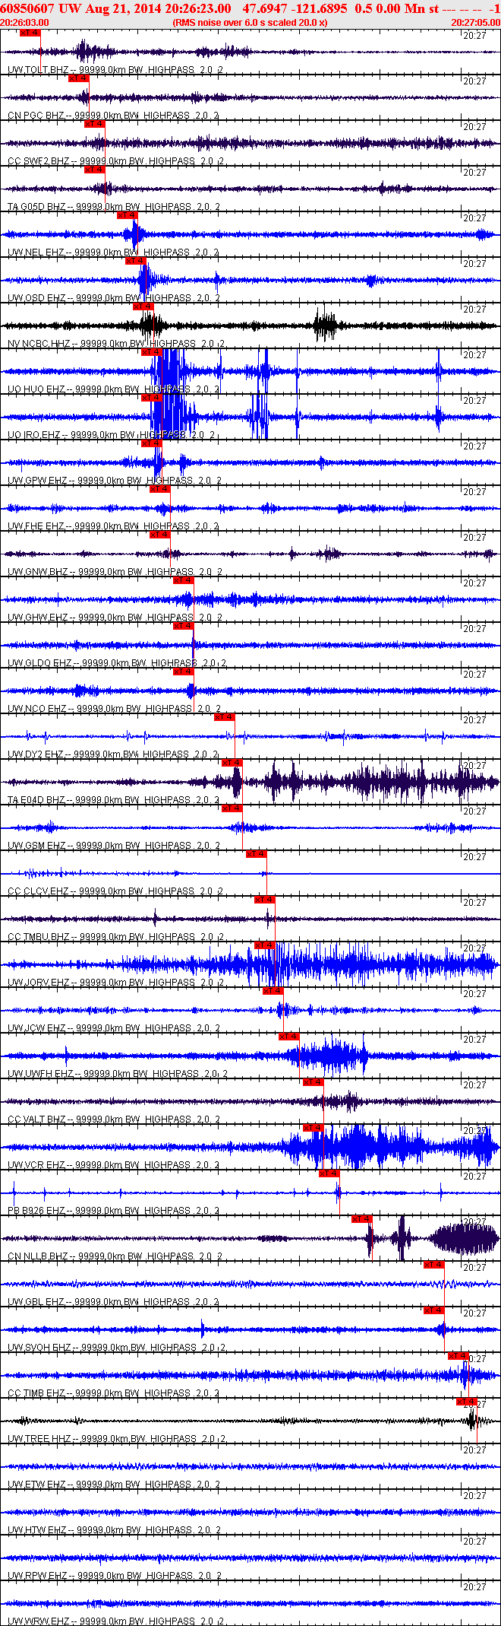Select the pick marker on UW.NCO trace
This screenshot has height=1626, width=501.
pyautogui.click(x=184, y=672)
